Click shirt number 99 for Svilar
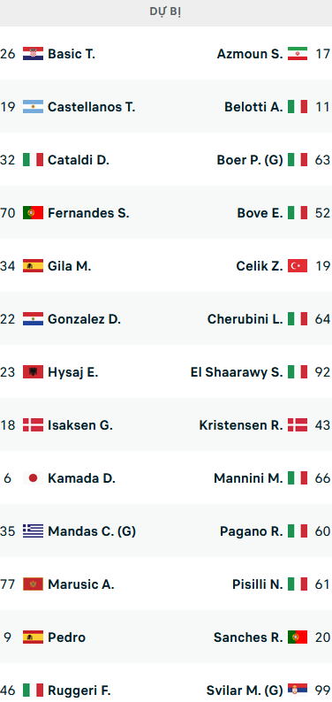332x702 pixels. tap(322, 690)
